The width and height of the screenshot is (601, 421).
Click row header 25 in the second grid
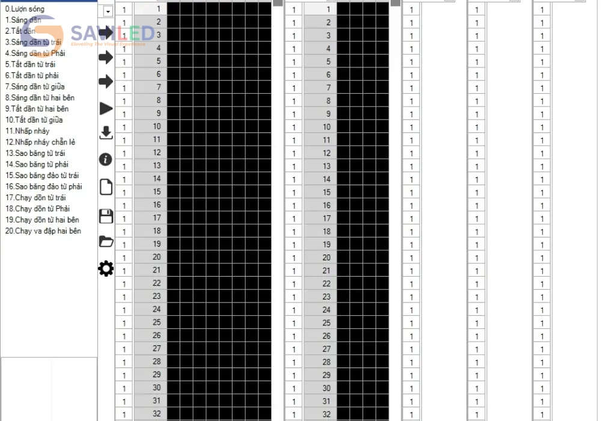[x=320, y=323]
